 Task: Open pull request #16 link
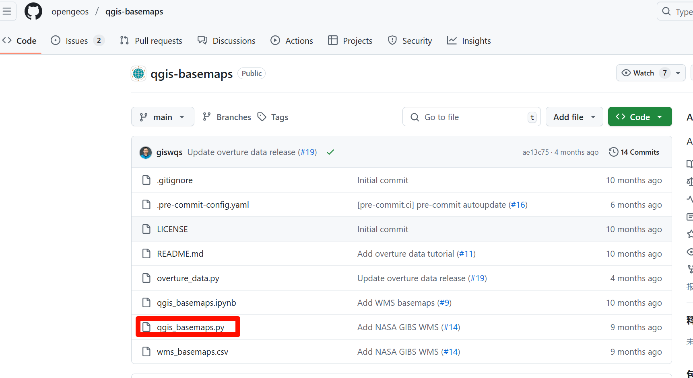519,205
